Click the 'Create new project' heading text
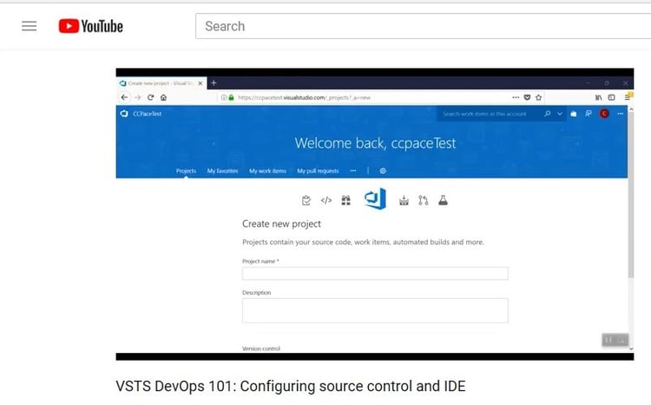Viewport: 651px width, 405px height. click(281, 223)
